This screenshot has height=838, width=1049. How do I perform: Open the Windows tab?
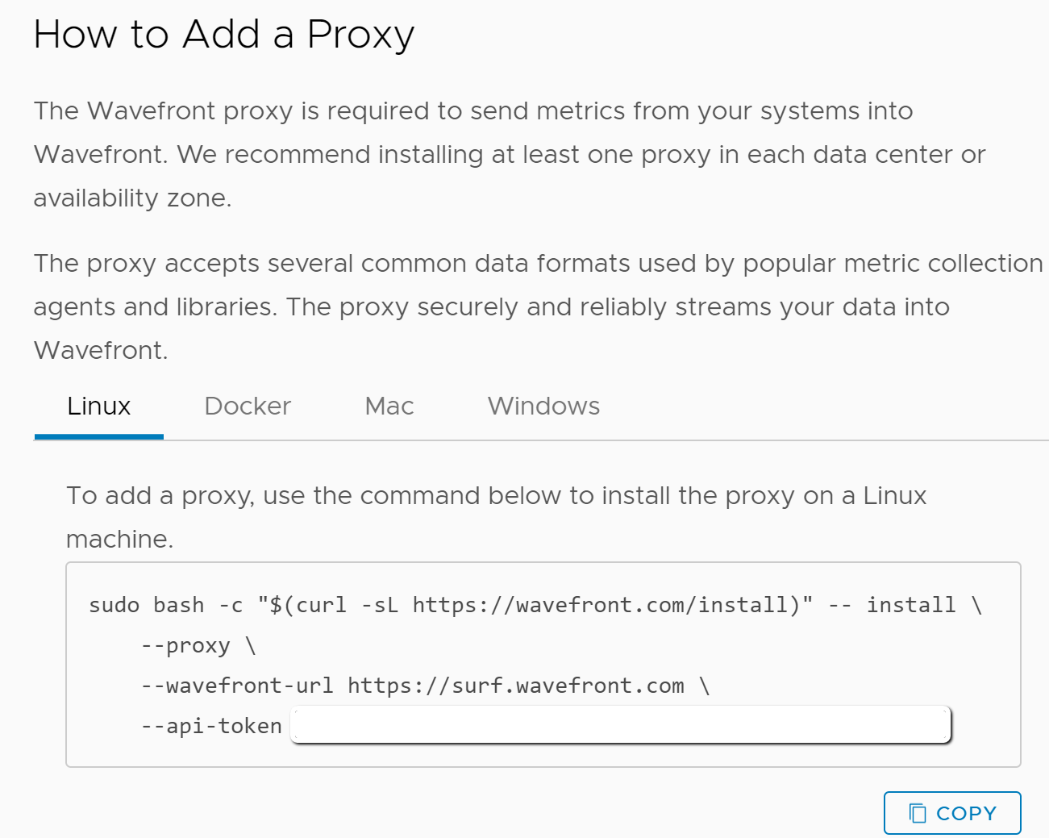pos(543,406)
